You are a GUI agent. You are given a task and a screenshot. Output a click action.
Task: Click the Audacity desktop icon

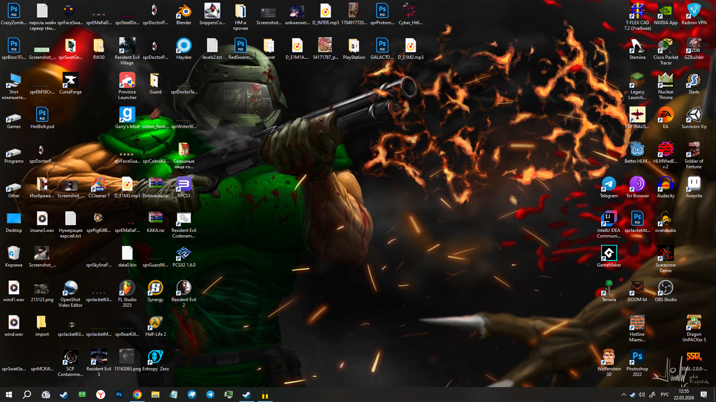click(x=665, y=185)
